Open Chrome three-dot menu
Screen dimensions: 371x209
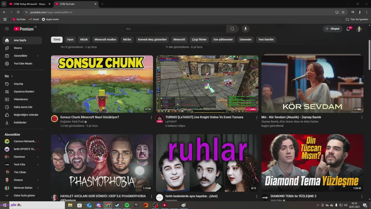pos(367,12)
